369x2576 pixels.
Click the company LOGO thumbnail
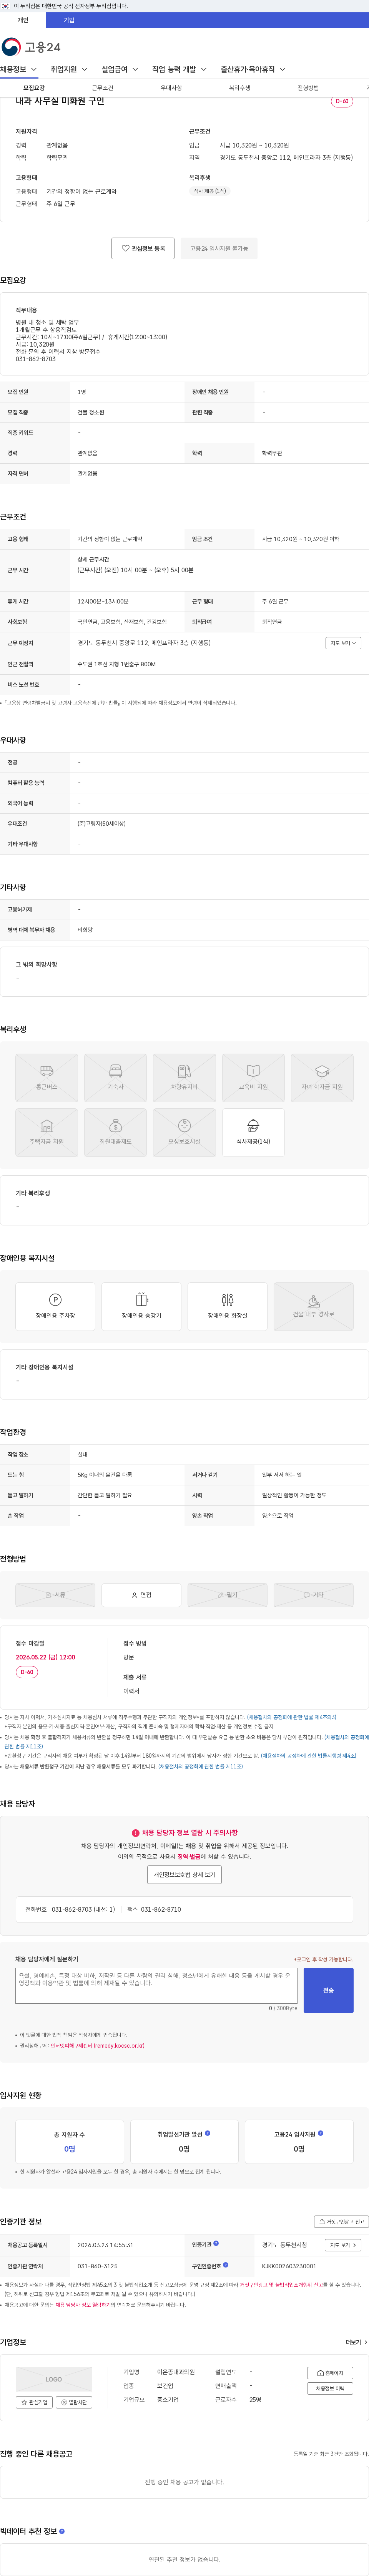(x=54, y=2379)
